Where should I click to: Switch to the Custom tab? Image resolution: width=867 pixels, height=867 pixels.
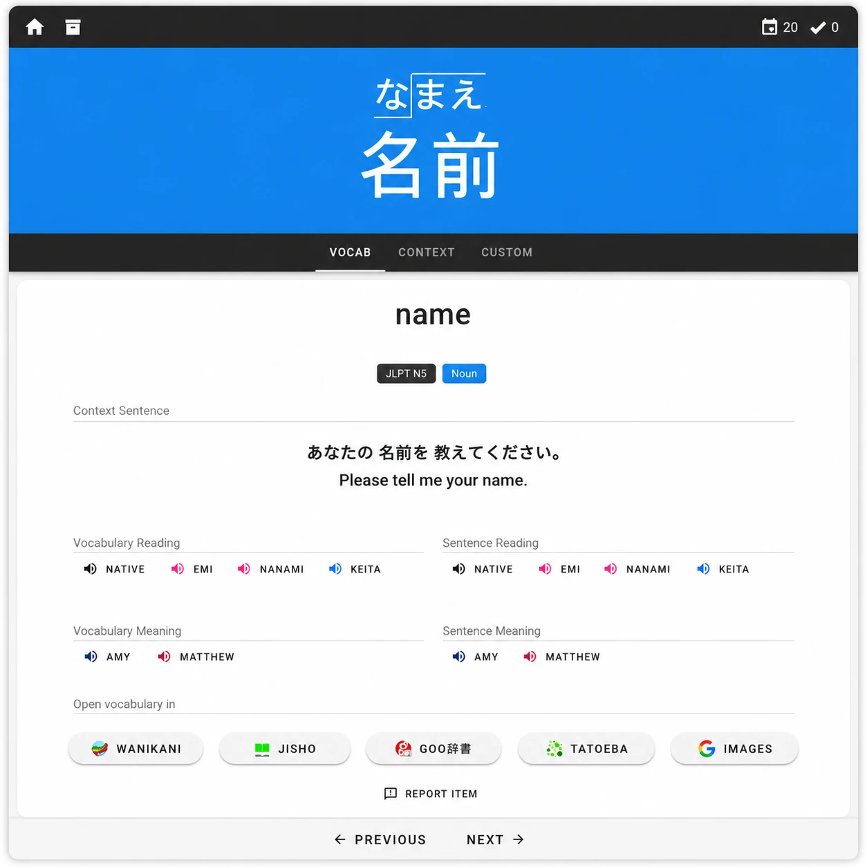click(507, 252)
